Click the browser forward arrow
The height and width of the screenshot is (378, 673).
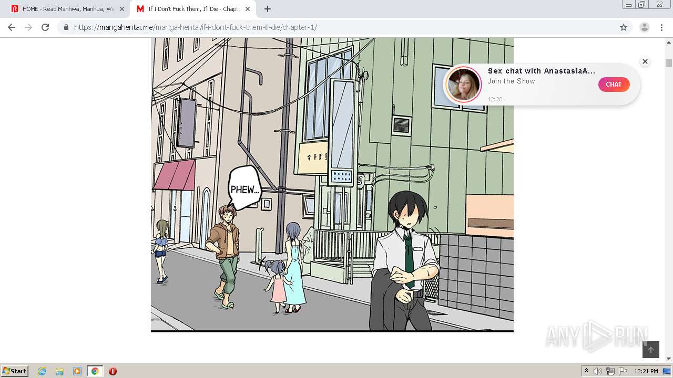pyautogui.click(x=28, y=27)
